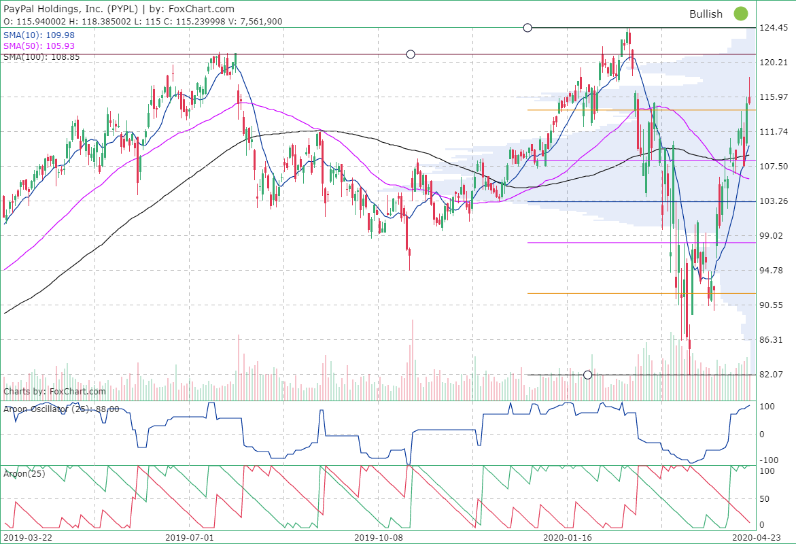Select the SMA(100): 108.85 indicator label
This screenshot has width=796, height=544.
pyautogui.click(x=42, y=56)
